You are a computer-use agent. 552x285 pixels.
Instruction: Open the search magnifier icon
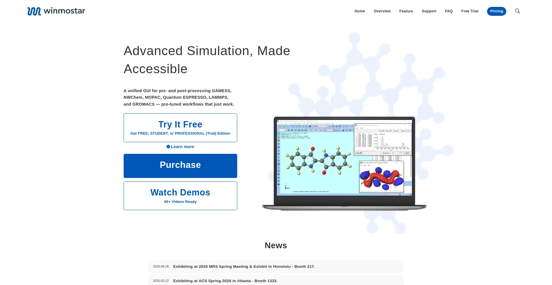tap(517, 11)
